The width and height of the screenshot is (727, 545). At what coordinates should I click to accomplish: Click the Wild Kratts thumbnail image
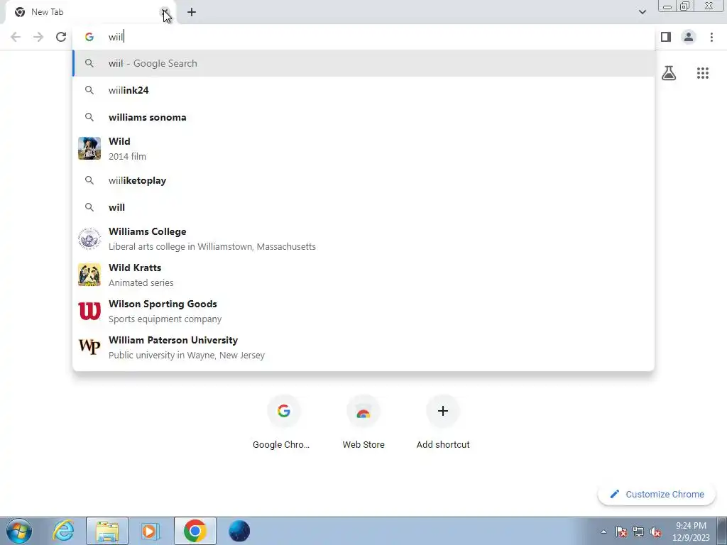[89, 275]
